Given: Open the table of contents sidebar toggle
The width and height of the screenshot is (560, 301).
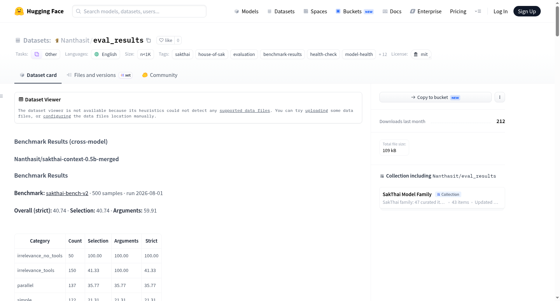Looking at the screenshot, I should [x=2, y=96].
